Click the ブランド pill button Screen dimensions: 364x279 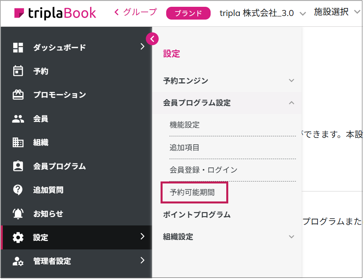point(188,13)
